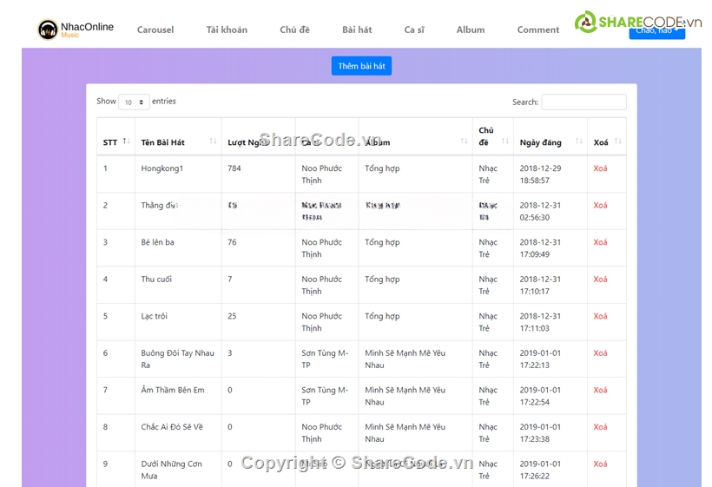Screen dimensions: 712x487
Task: Select the Lạc trôi song name
Action: (x=154, y=316)
